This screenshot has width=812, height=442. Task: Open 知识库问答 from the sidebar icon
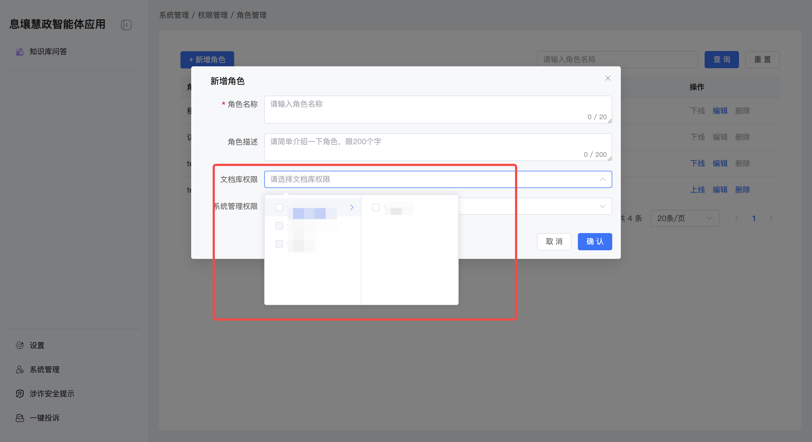(20, 52)
